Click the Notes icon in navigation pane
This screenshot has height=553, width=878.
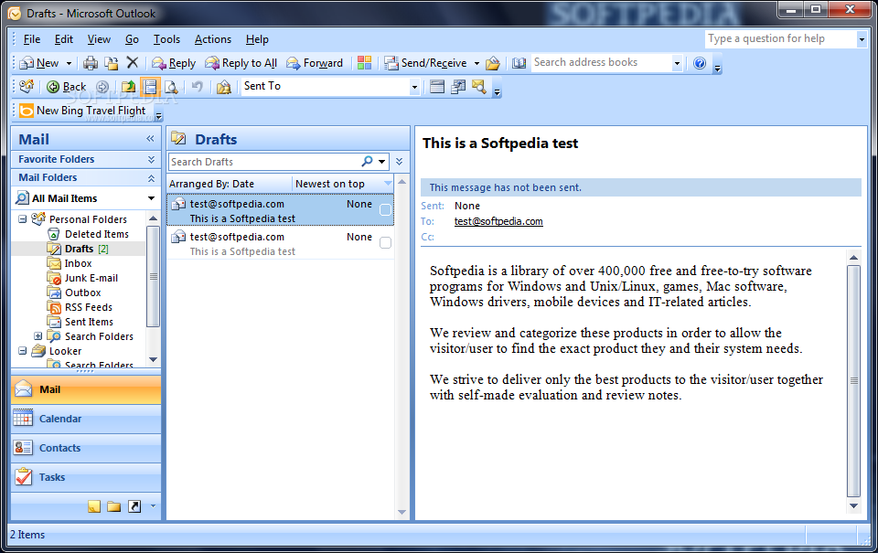pyautogui.click(x=94, y=506)
